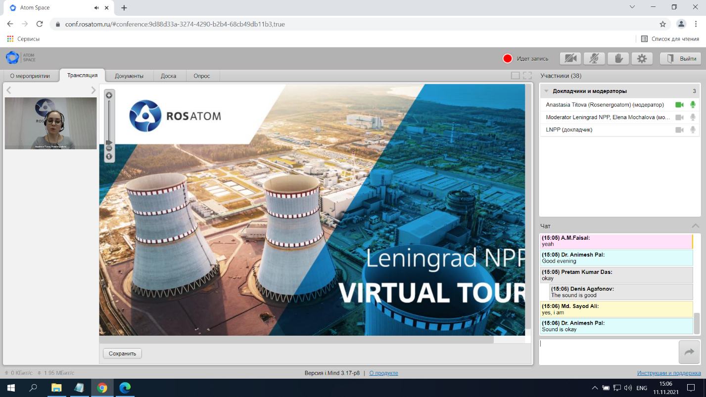Screen dimensions: 706x397
Task: Select LNPP (докладчик) in participants list
Action: (619, 130)
